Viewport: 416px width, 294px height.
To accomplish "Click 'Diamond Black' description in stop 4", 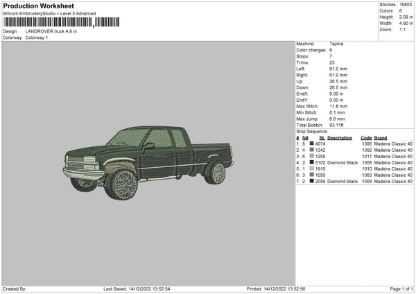I will (343, 163).
